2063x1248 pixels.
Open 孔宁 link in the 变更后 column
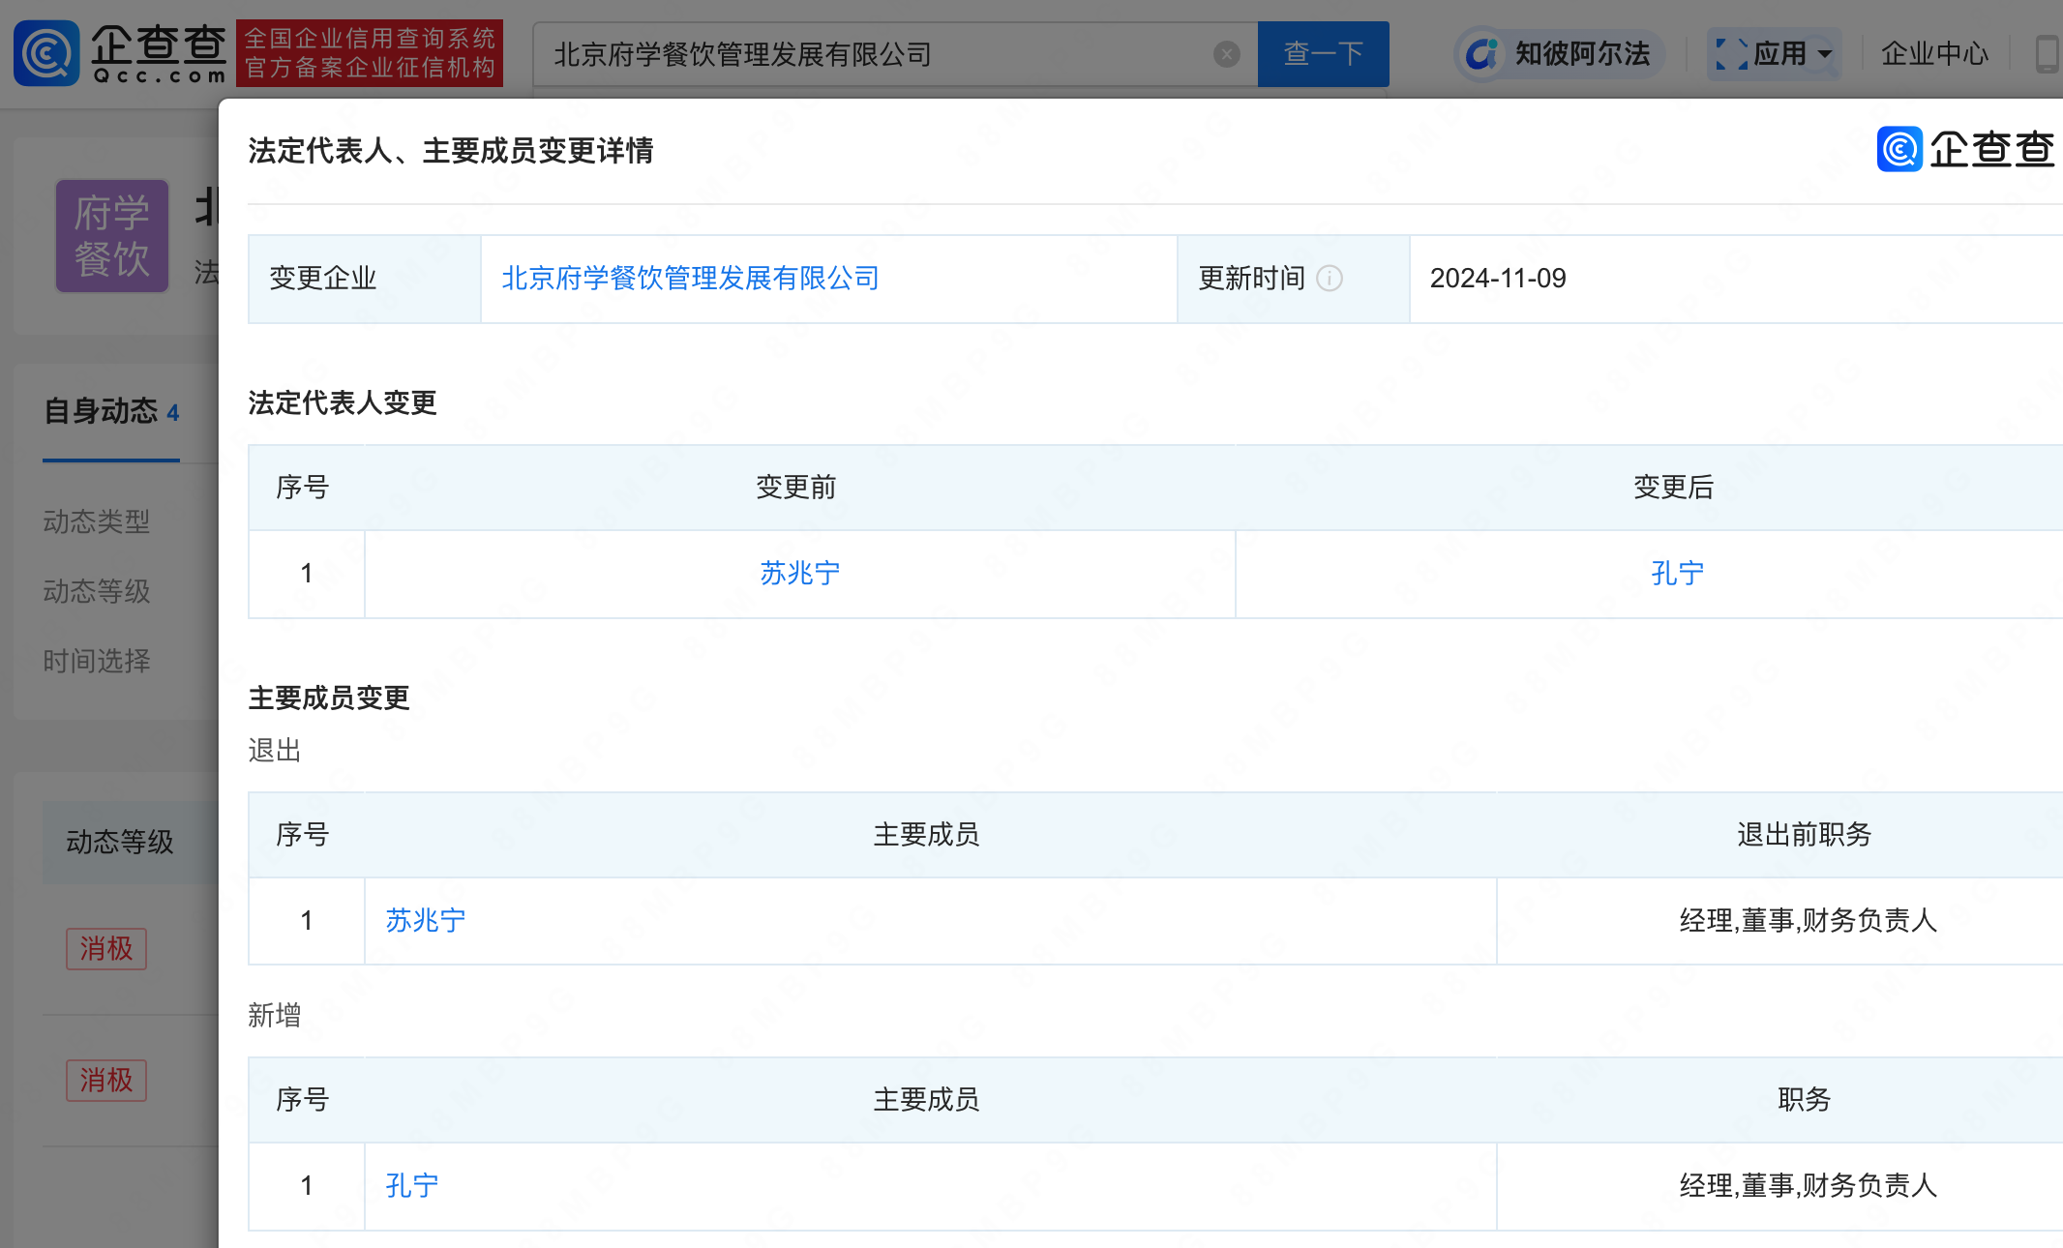[x=1677, y=574]
